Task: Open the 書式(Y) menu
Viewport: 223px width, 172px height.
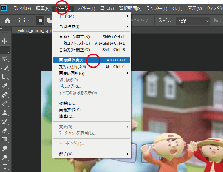Action: point(107,9)
